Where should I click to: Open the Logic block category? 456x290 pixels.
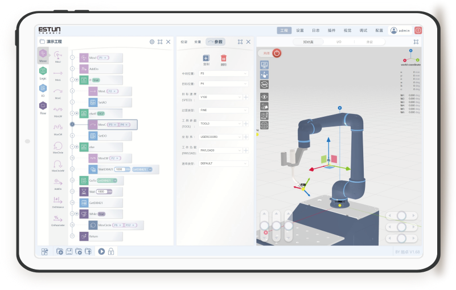pyautogui.click(x=43, y=73)
